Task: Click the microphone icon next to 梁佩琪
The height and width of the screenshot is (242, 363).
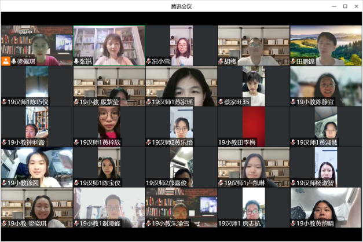Action: point(13,61)
